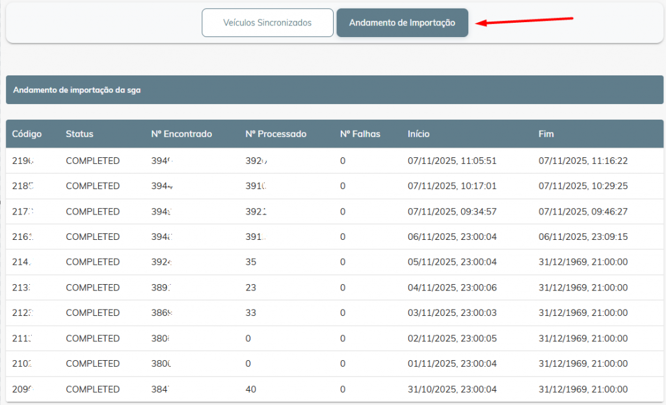Viewport: 666px width, 405px height.
Task: Click the end time 07/11/2025, 10:29:25
Action: pyautogui.click(x=583, y=186)
